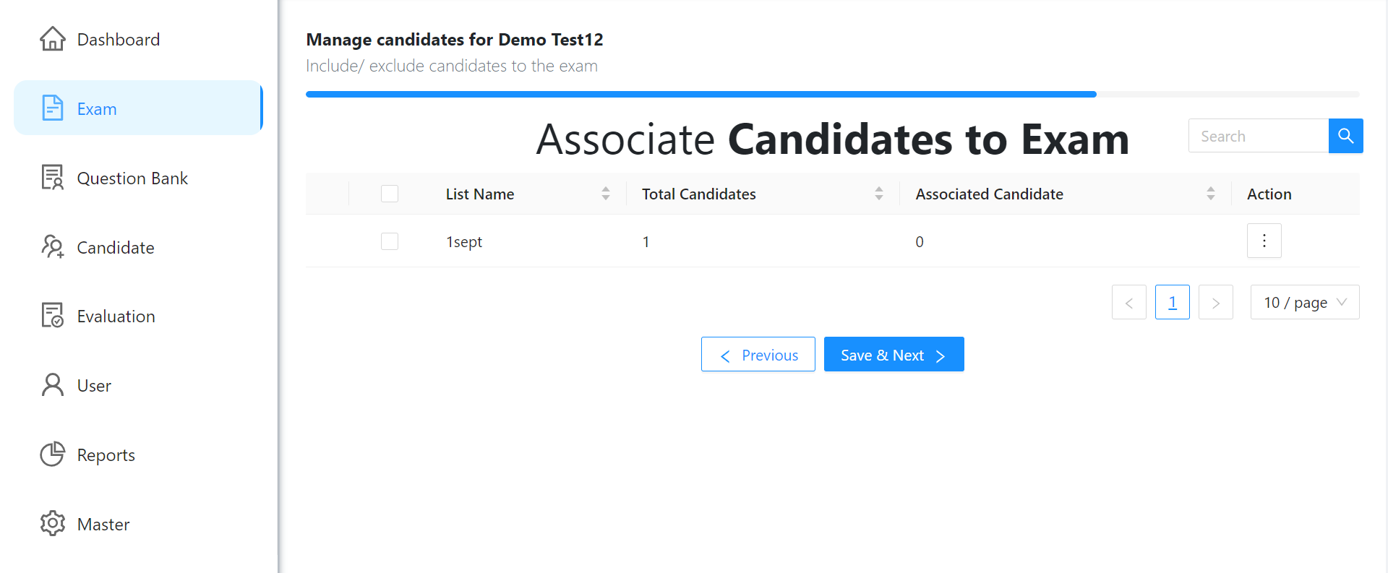Click the Question Bank sidebar icon

[x=53, y=177]
